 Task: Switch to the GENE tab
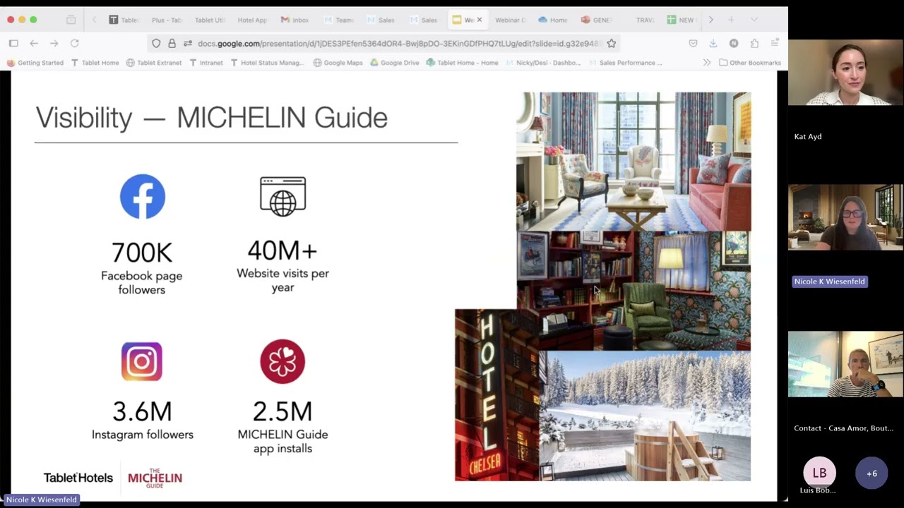point(597,20)
